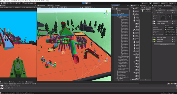Click the Add Component button
Screen dimensions: 177x94
[164, 44]
